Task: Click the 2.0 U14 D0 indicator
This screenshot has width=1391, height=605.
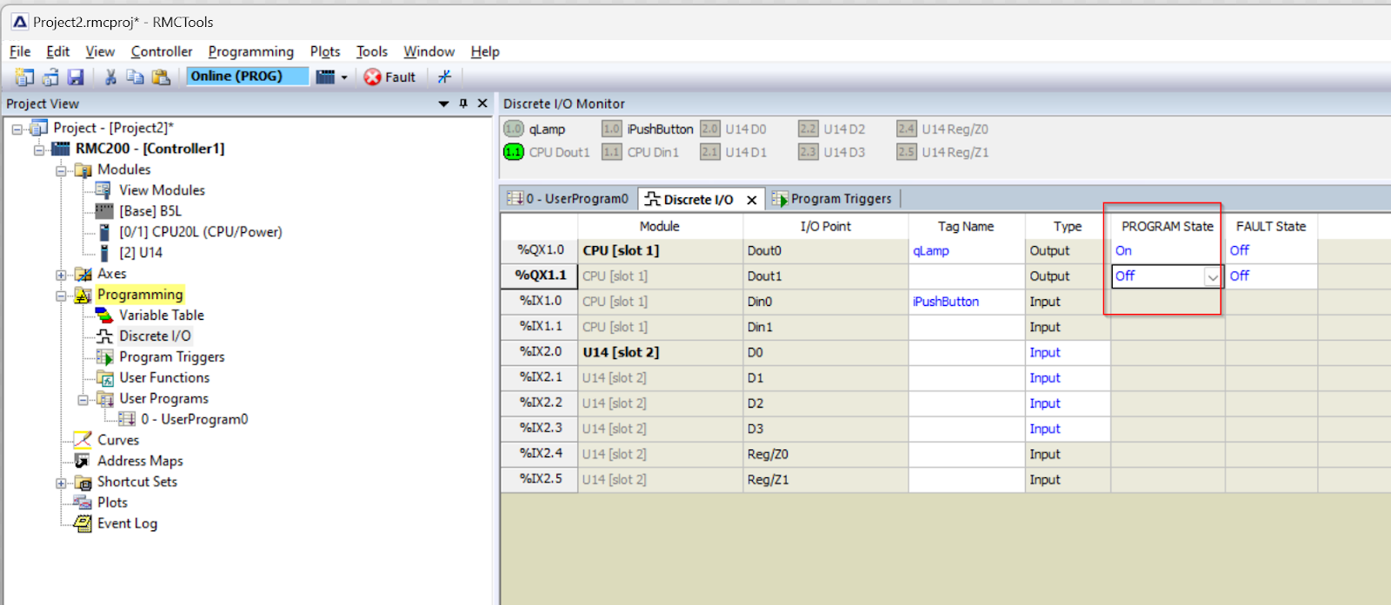Action: point(710,129)
